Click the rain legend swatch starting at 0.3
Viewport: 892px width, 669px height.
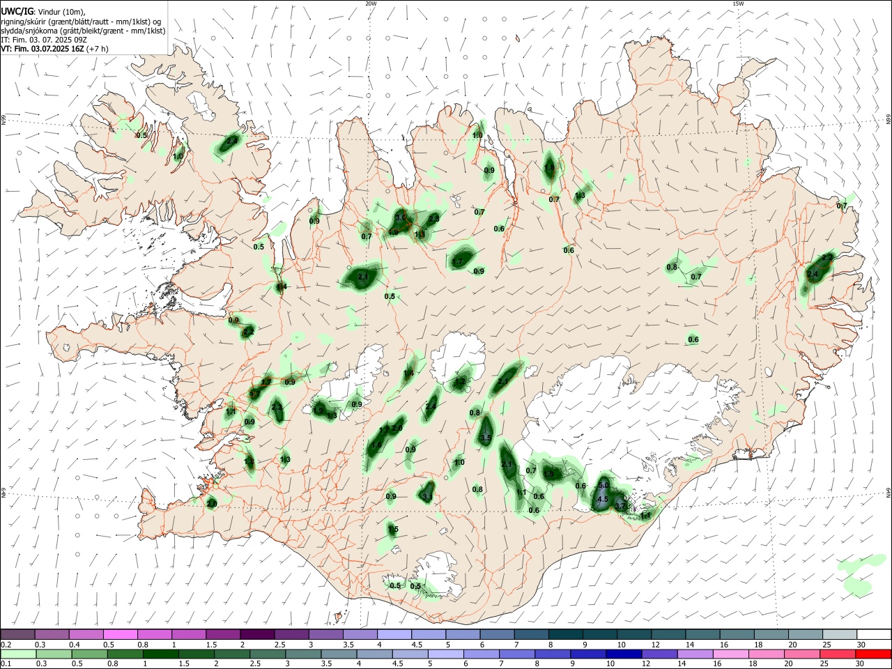click(x=52, y=654)
